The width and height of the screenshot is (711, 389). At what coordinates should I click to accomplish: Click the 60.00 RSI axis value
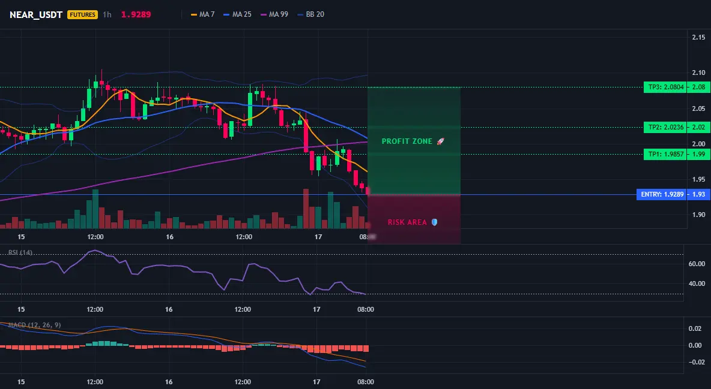[x=697, y=264]
